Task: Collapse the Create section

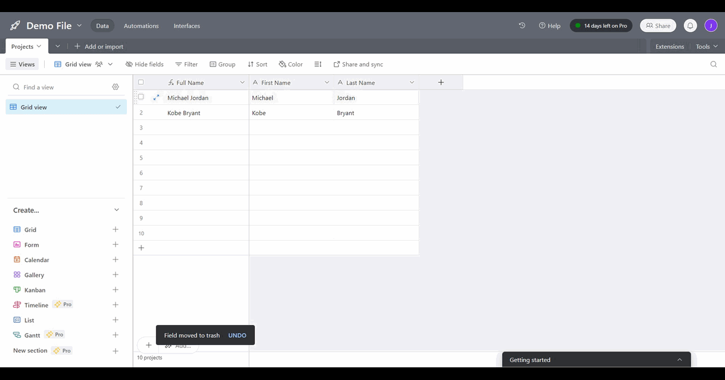Action: tap(117, 210)
